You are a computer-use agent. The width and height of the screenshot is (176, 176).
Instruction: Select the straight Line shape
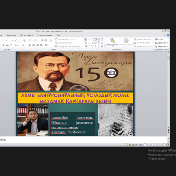click(89, 40)
